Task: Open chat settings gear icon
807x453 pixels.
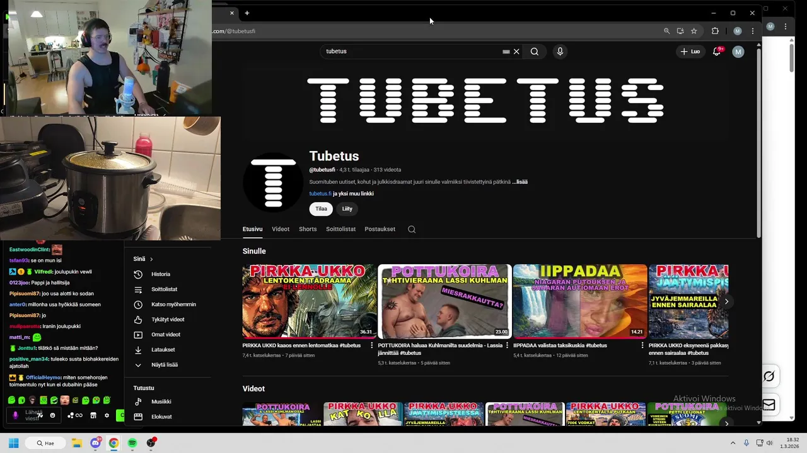Action: (x=107, y=415)
